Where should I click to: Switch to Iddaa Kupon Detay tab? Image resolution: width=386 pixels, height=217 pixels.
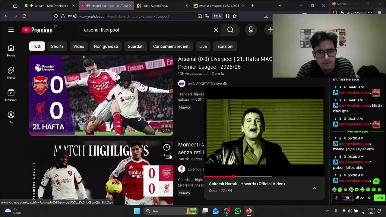162,6
